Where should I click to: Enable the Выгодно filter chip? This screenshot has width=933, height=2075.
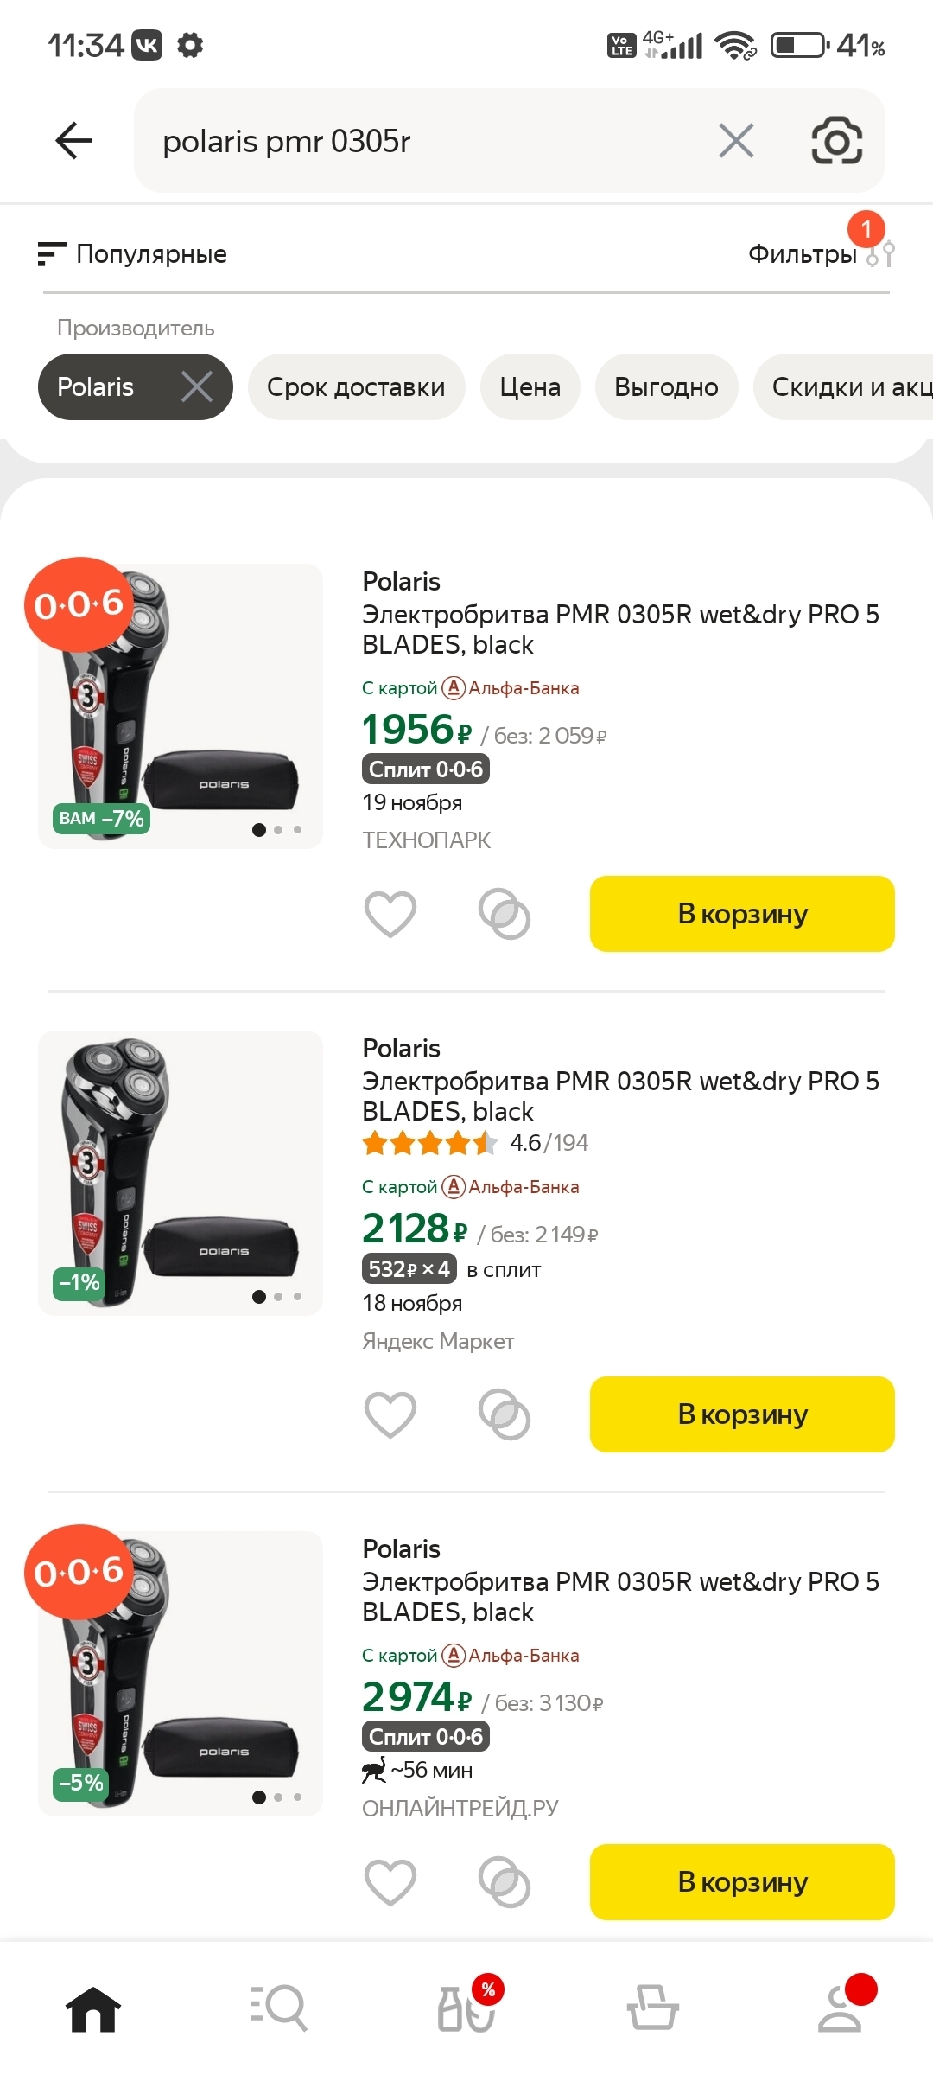tap(666, 386)
